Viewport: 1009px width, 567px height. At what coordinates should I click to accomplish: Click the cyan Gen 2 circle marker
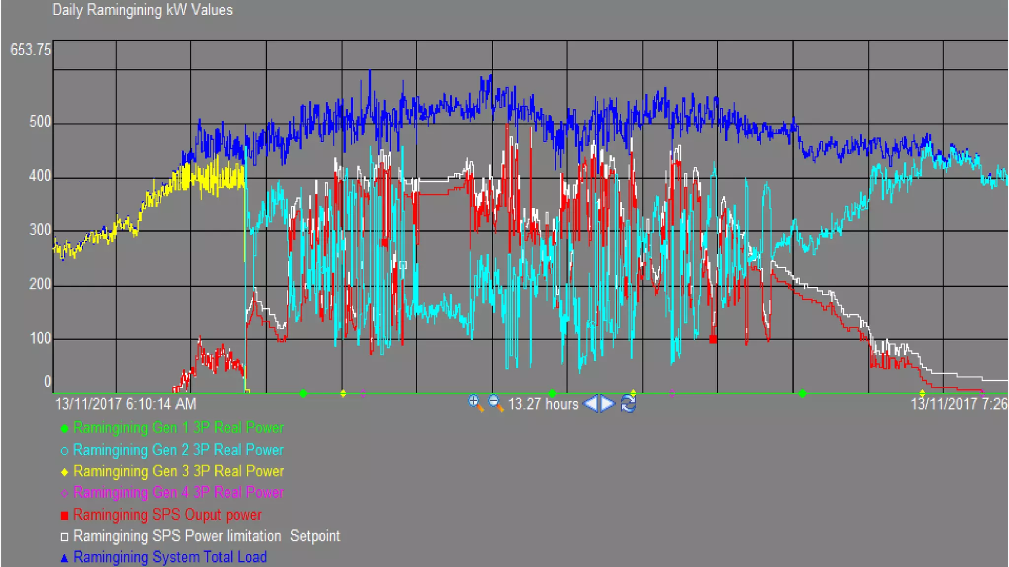(x=64, y=451)
